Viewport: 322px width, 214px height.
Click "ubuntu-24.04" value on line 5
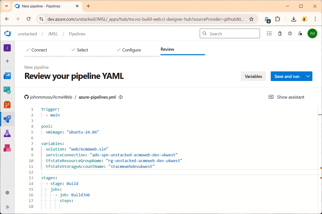coord(83,132)
